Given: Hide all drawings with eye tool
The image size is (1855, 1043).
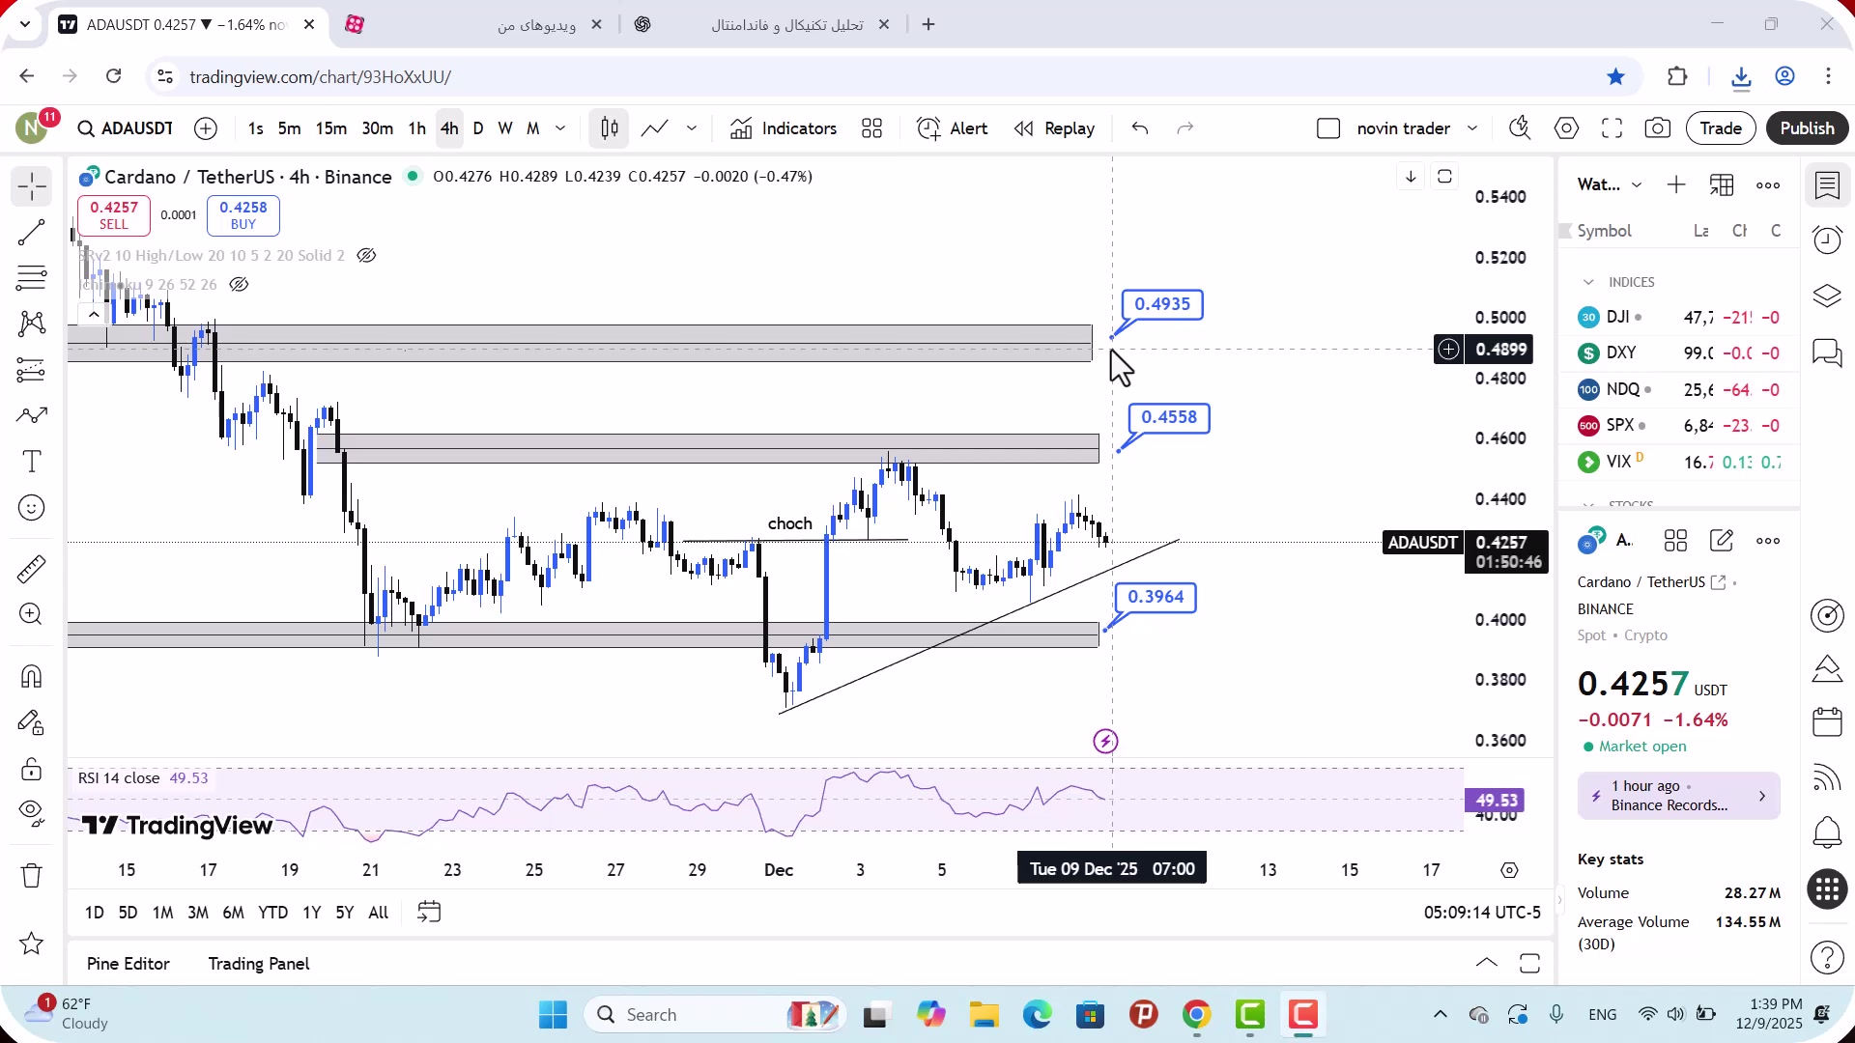Looking at the screenshot, I should 32,813.
